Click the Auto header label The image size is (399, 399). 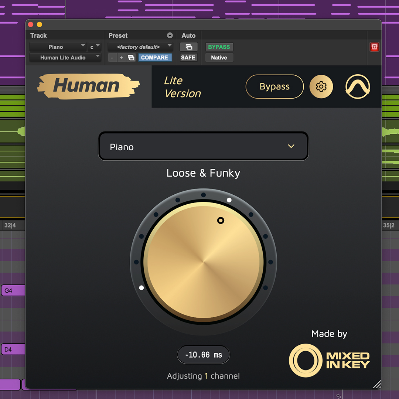(188, 35)
